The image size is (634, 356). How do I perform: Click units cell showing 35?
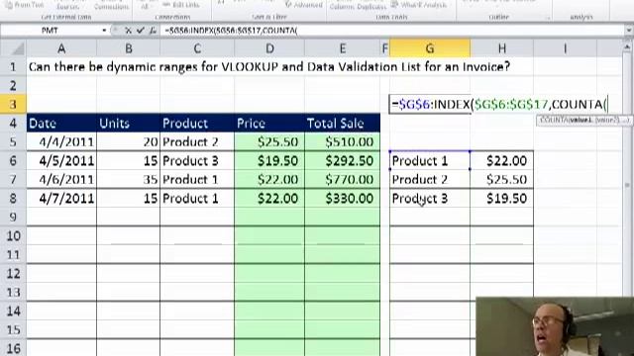129,180
